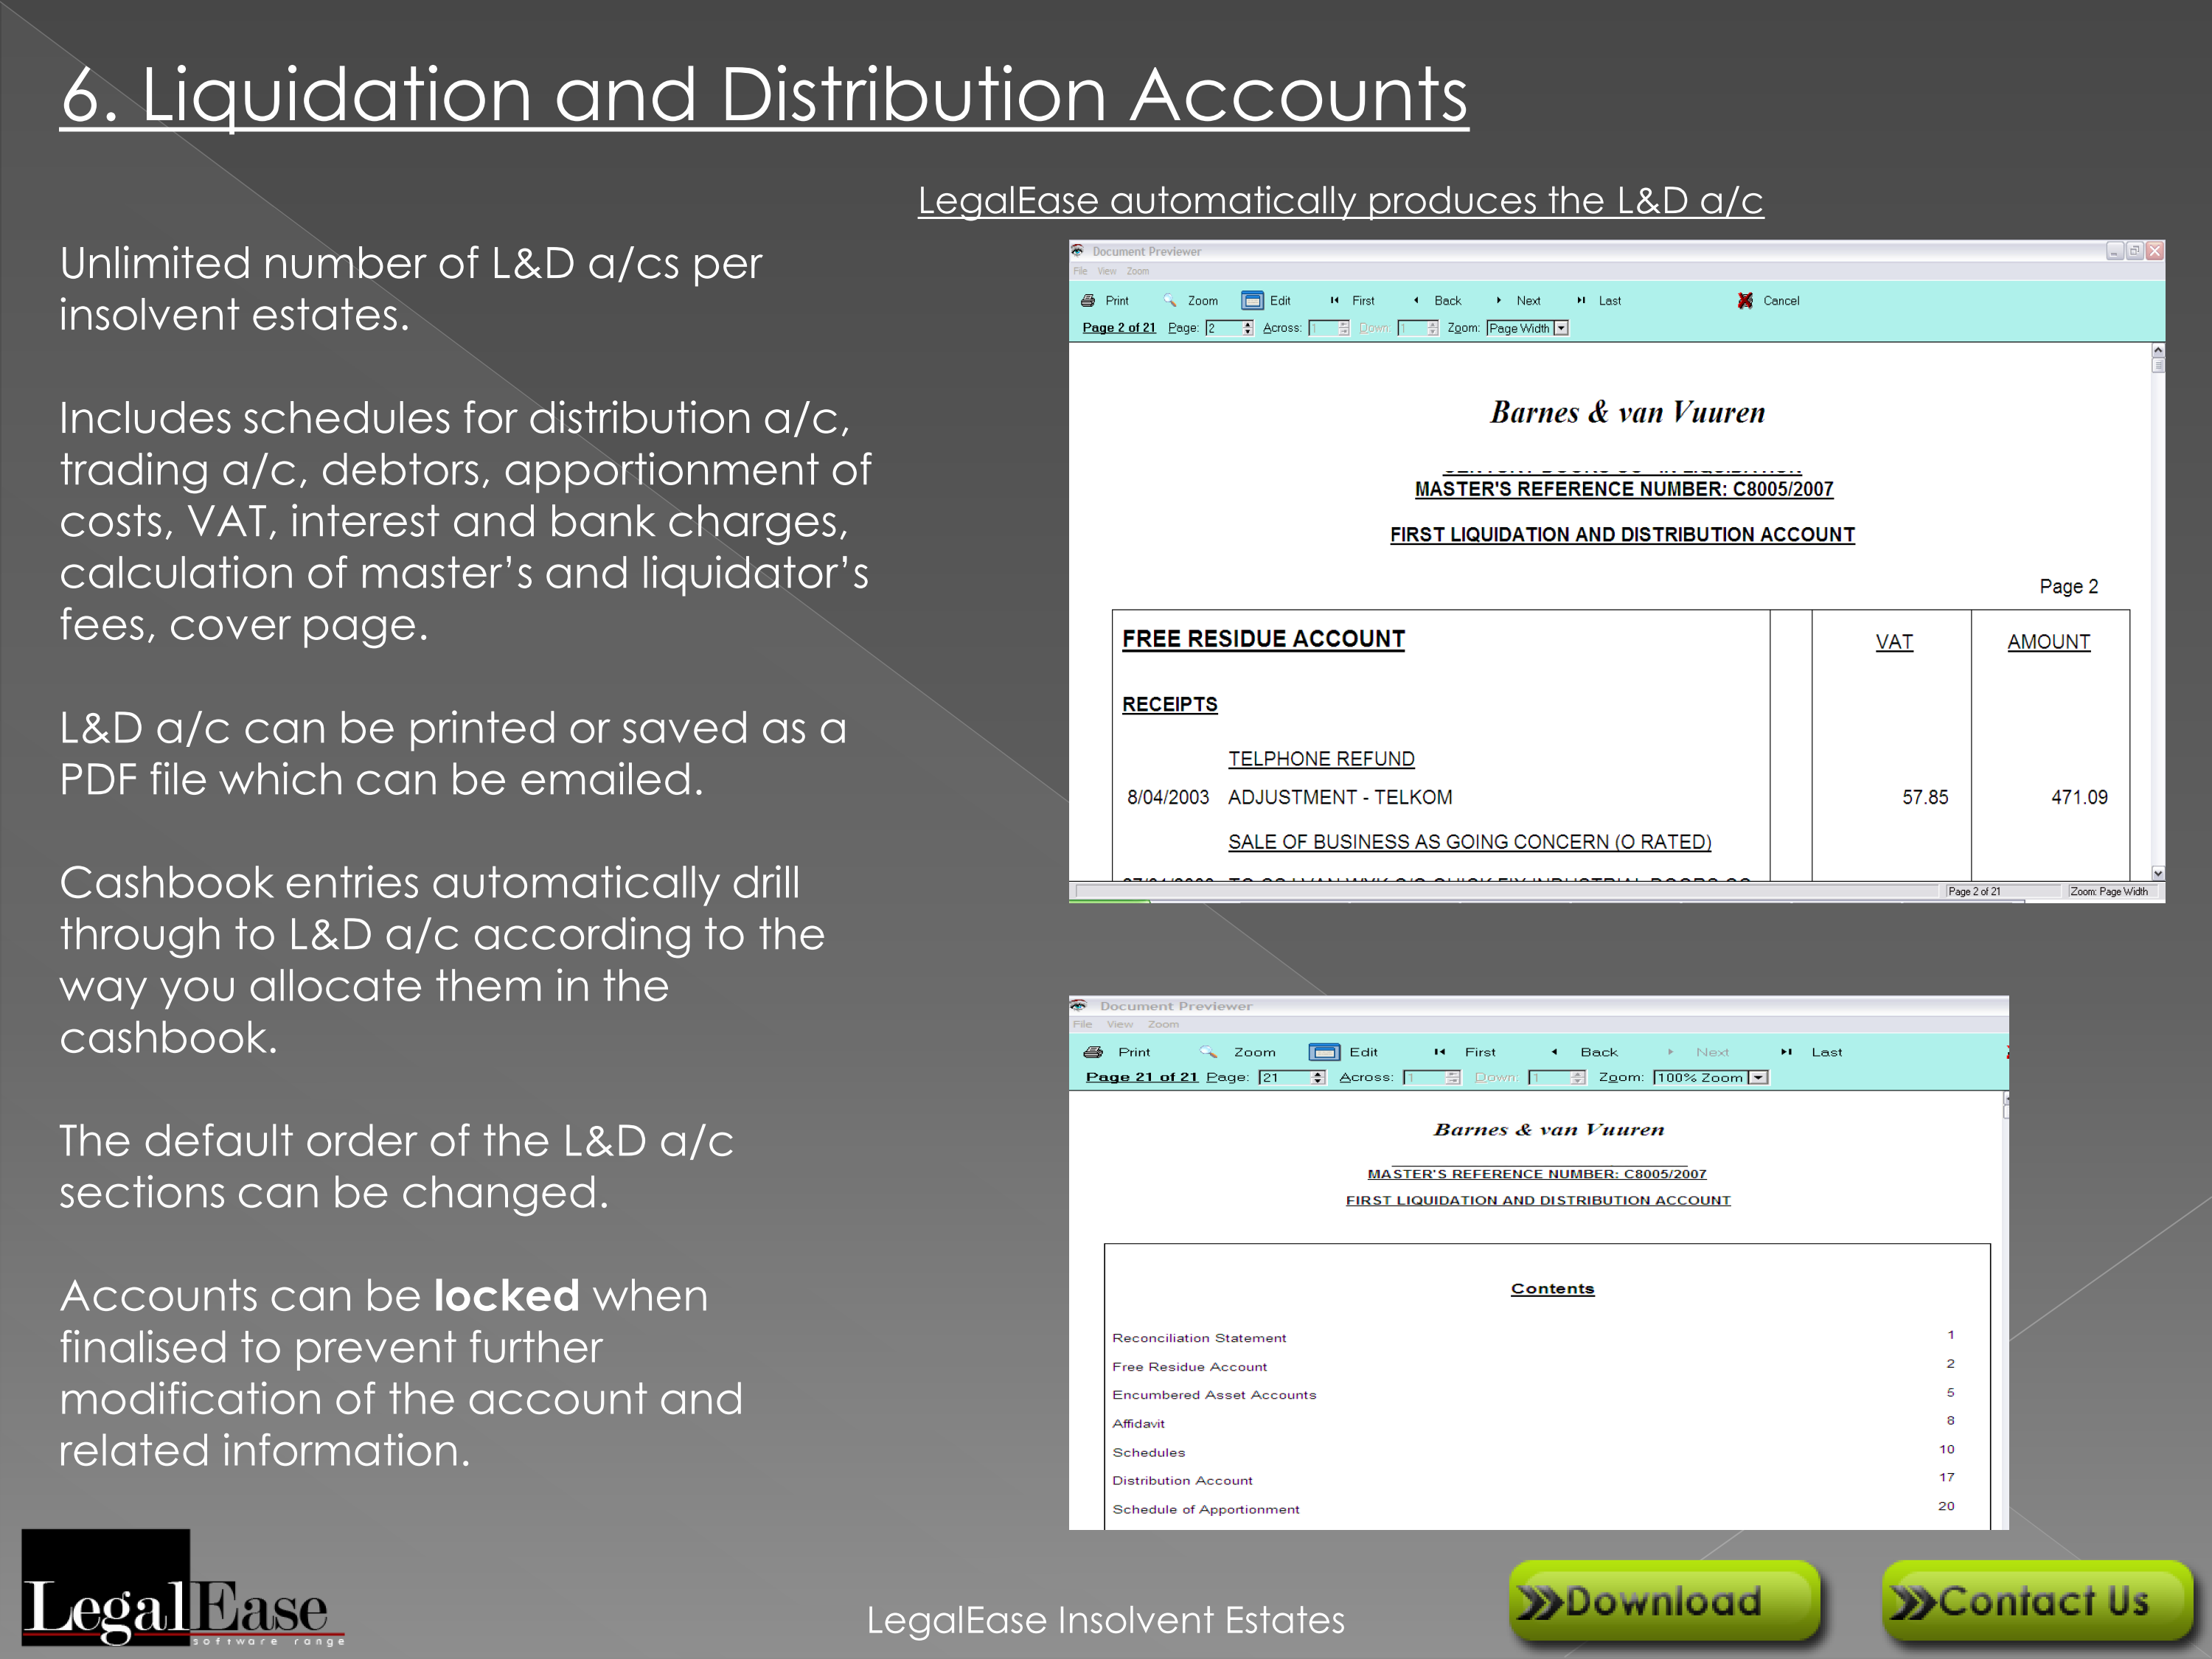Screen dimensions: 2212x1659
Task: Click the greyed Next arrow in the lower previewer
Action: coord(1670,1052)
